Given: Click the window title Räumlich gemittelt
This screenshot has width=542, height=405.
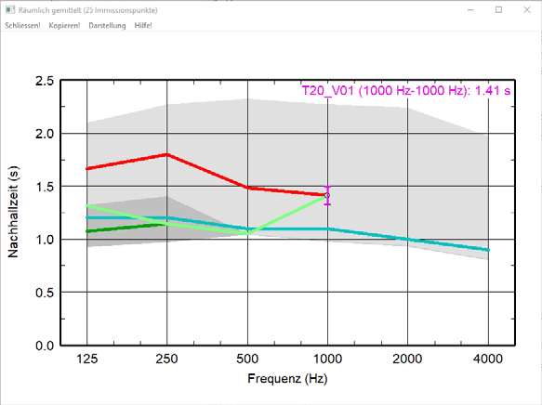Looking at the screenshot, I should pos(88,10).
